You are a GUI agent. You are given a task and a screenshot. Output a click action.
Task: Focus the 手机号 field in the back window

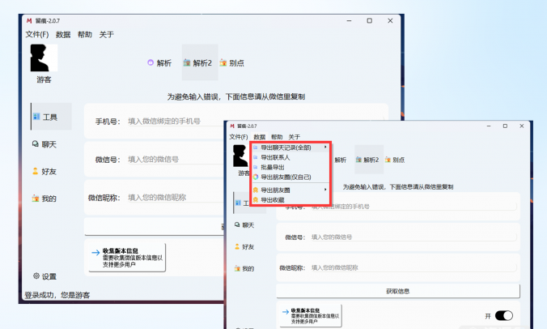[175, 122]
